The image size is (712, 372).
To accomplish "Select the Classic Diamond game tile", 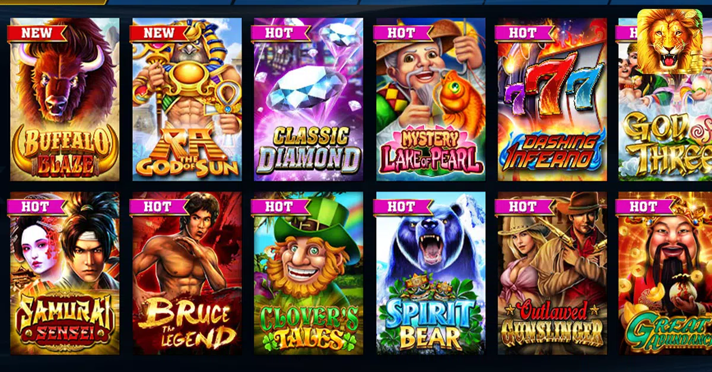I will [309, 100].
